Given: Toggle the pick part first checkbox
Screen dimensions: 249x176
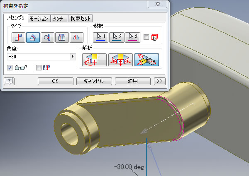Looking at the screenshot, I should [x=146, y=37].
